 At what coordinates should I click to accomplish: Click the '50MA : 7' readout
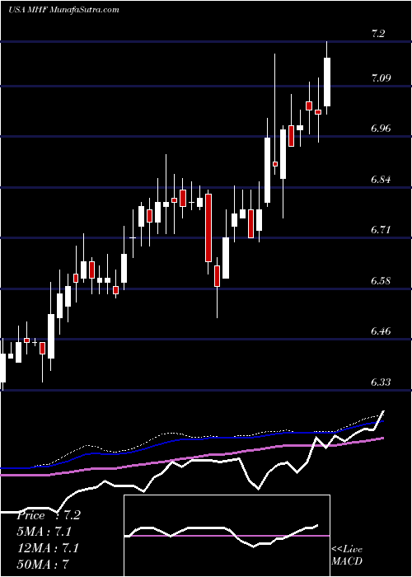pyautogui.click(x=43, y=564)
